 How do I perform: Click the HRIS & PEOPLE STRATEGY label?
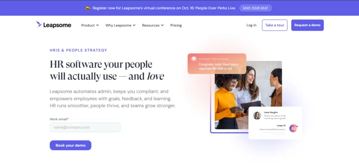(78, 50)
